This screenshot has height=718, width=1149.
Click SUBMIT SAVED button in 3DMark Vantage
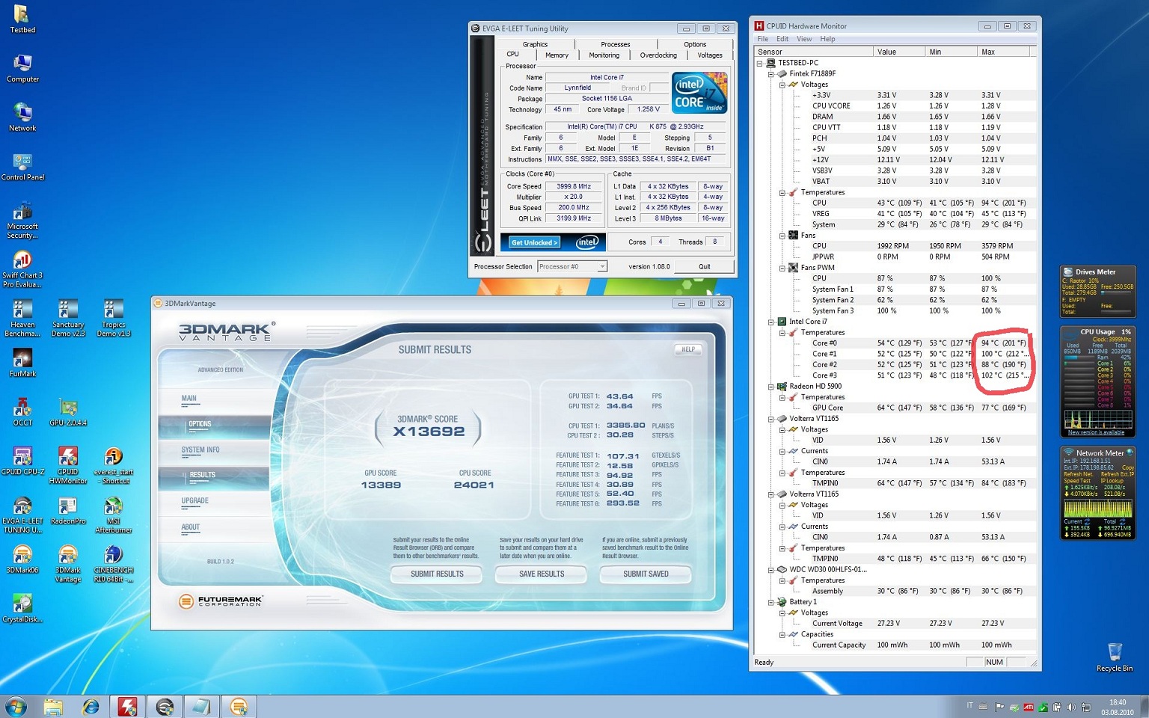click(x=646, y=574)
